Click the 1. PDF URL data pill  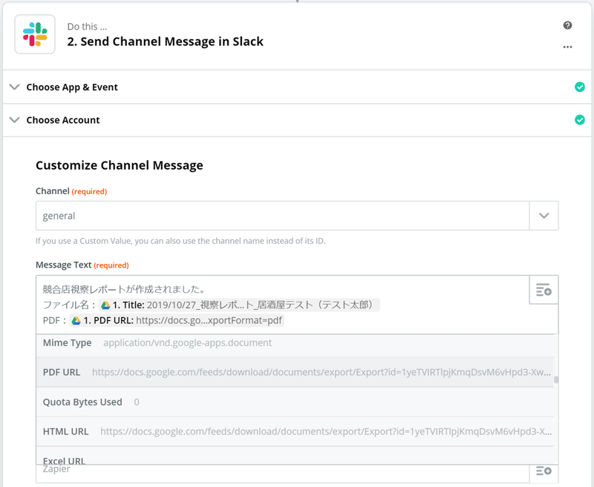pyautogui.click(x=177, y=321)
